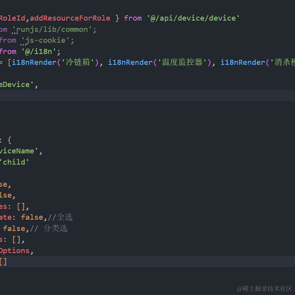The height and width of the screenshot is (295, 295).
Task: Click the orange opening curly brace after the colon
Action: pos(9,140)
